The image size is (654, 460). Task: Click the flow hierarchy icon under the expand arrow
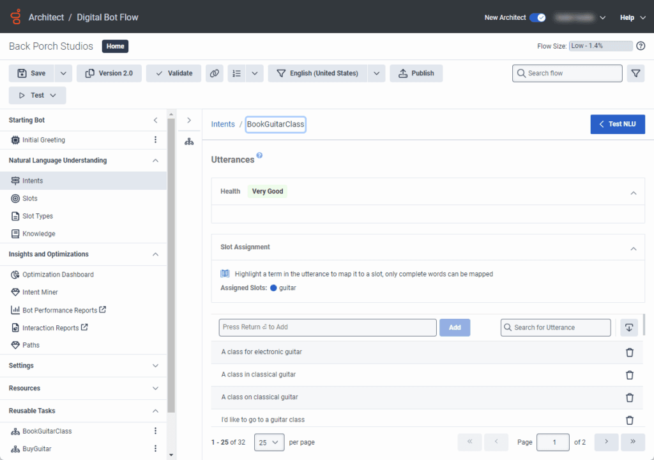[189, 141]
